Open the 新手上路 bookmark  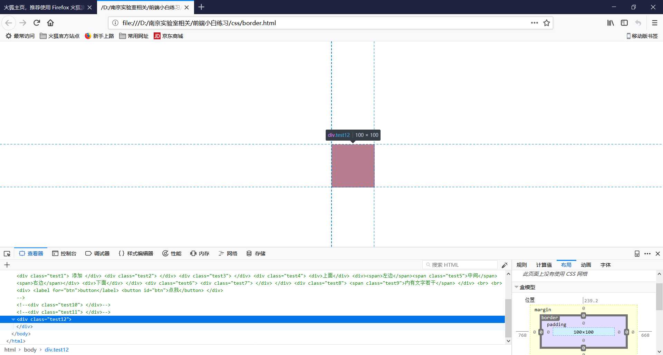[99, 36]
